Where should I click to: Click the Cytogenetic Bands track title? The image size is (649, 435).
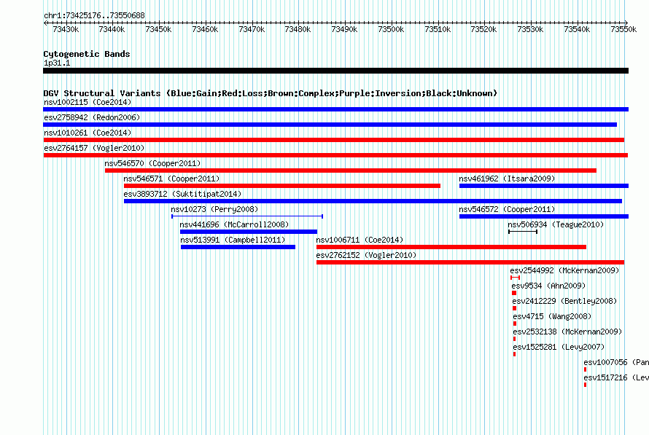pyautogui.click(x=87, y=54)
